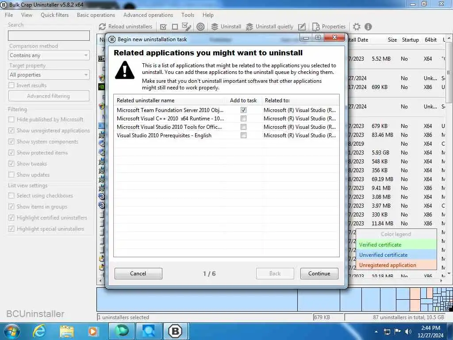The width and height of the screenshot is (453, 340).
Task: Open Windows Explorer folder in taskbar
Action: [x=67, y=331]
